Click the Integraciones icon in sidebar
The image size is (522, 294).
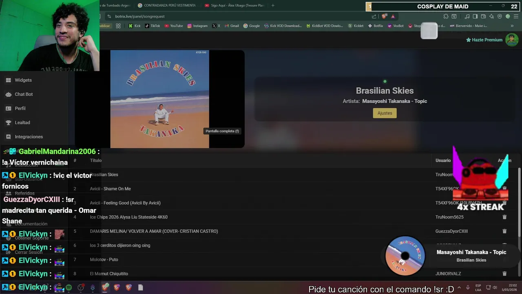tap(8, 137)
